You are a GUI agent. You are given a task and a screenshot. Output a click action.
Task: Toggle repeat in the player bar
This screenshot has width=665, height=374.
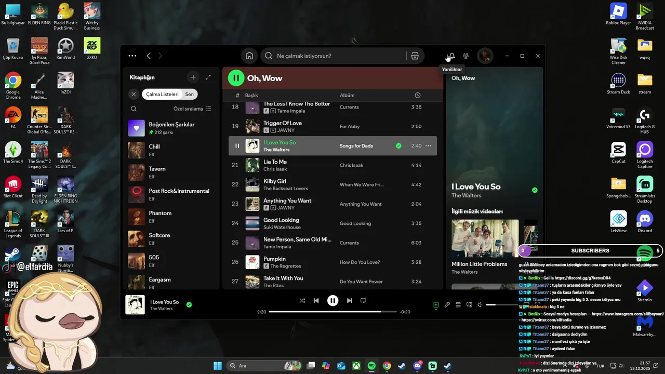coord(364,301)
